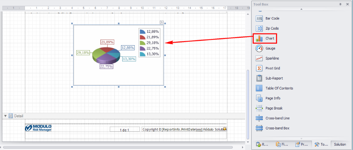The height and width of the screenshot is (150, 353).
Task: Collapse the Detail band triangle
Action: coord(5,116)
